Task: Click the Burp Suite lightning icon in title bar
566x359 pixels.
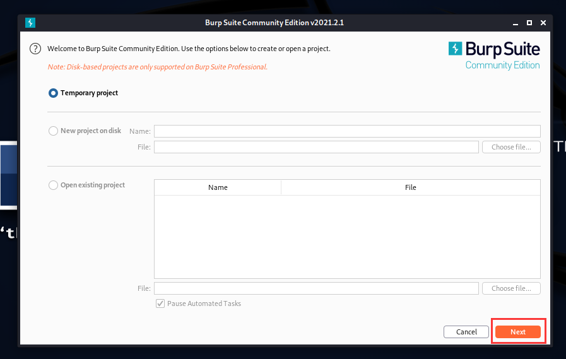Action: point(30,23)
